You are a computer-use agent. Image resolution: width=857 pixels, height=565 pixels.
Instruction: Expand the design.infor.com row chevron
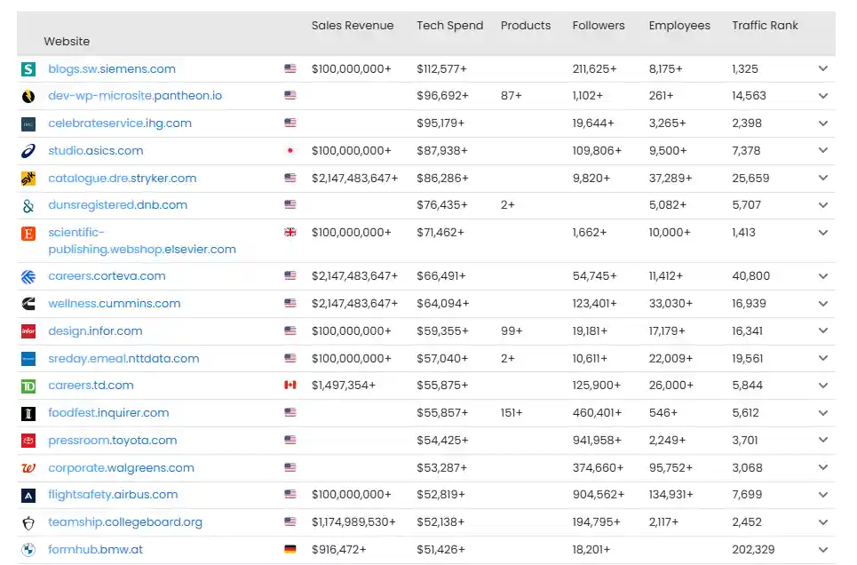point(823,330)
